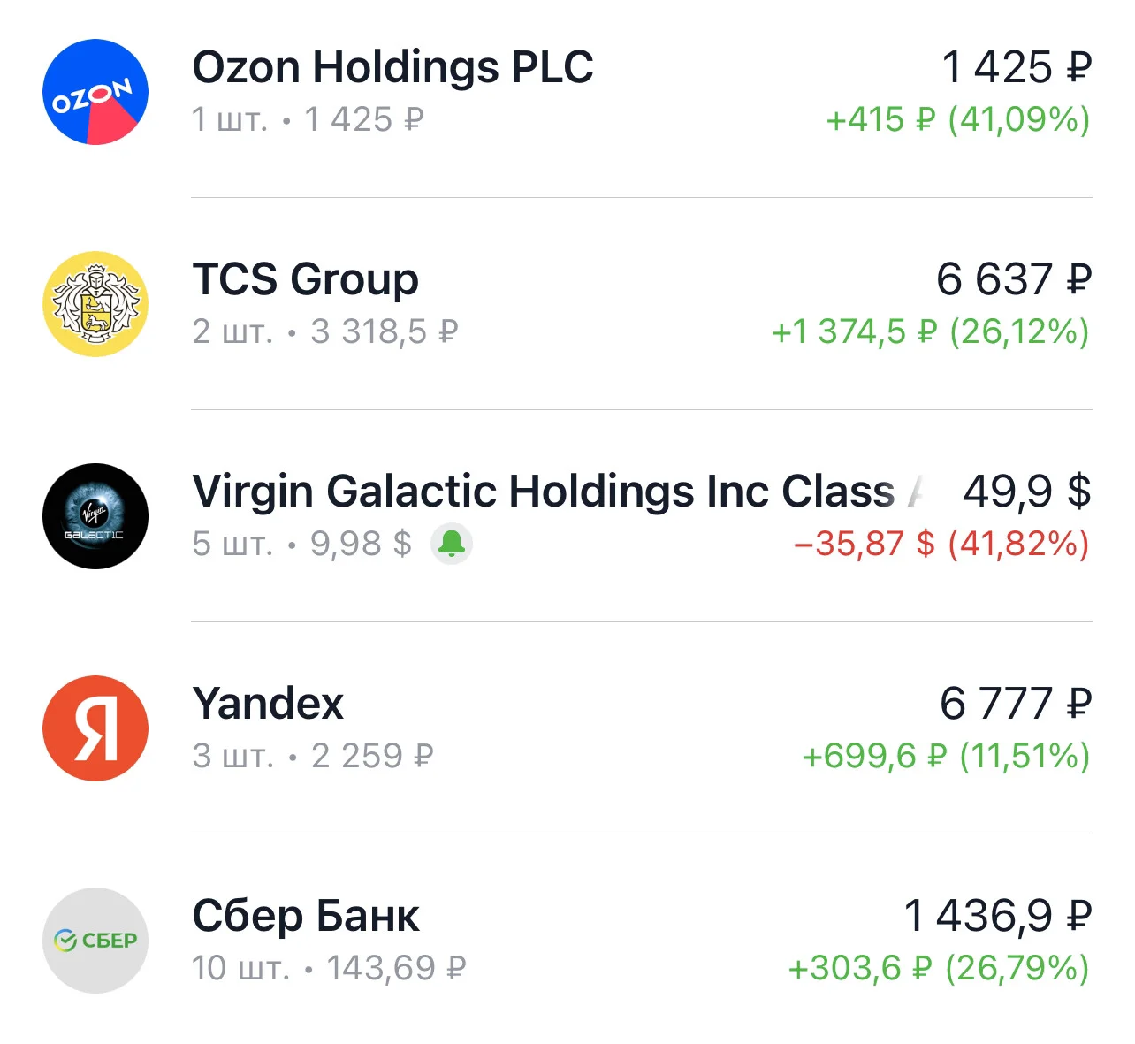Tap the Ozon total value 1 425 ₽
Image resolution: width=1135 pixels, height=1044 pixels.
1017,67
